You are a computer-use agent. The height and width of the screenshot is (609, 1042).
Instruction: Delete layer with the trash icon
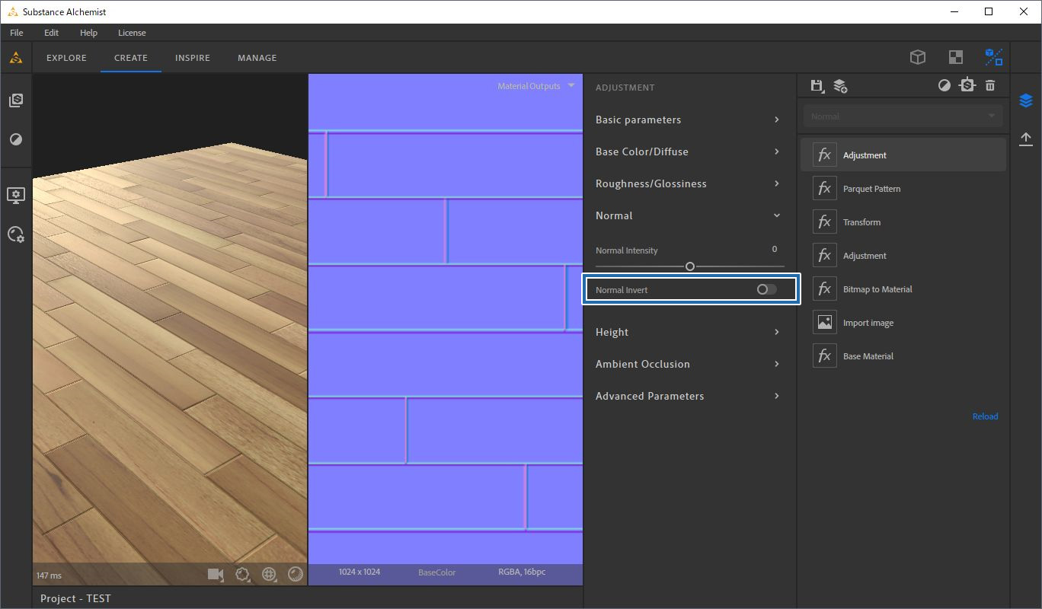click(x=990, y=85)
